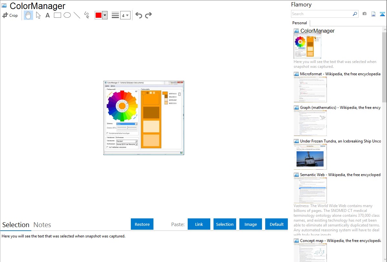
Task: Click the sidebar scrollbar up arrow
Action: (x=384, y=30)
